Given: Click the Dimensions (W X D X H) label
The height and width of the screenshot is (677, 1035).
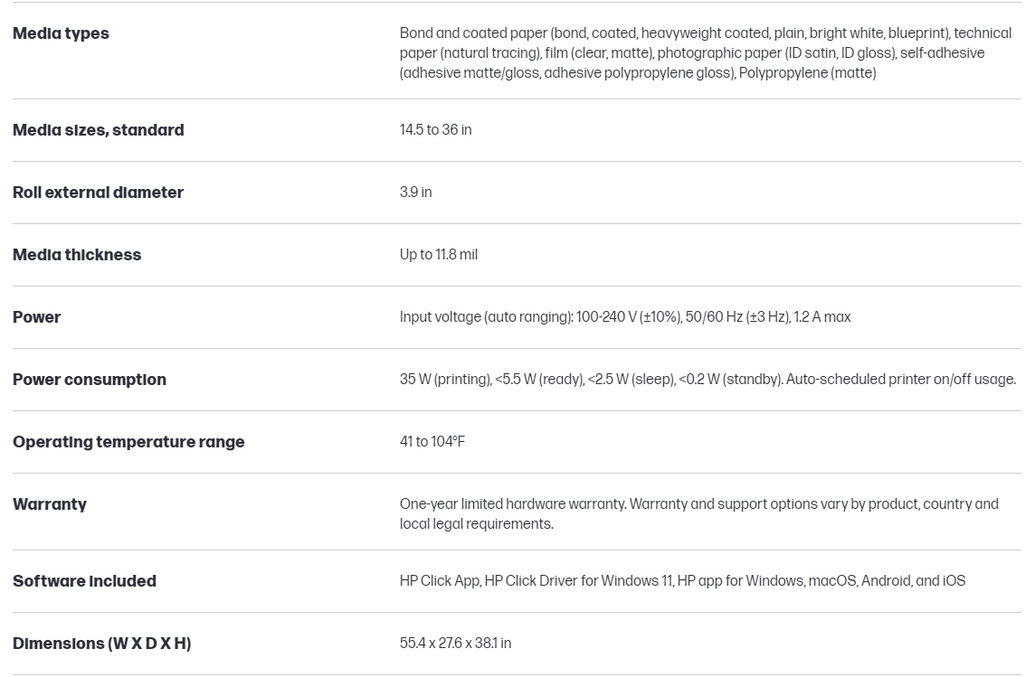Looking at the screenshot, I should pos(101,644).
